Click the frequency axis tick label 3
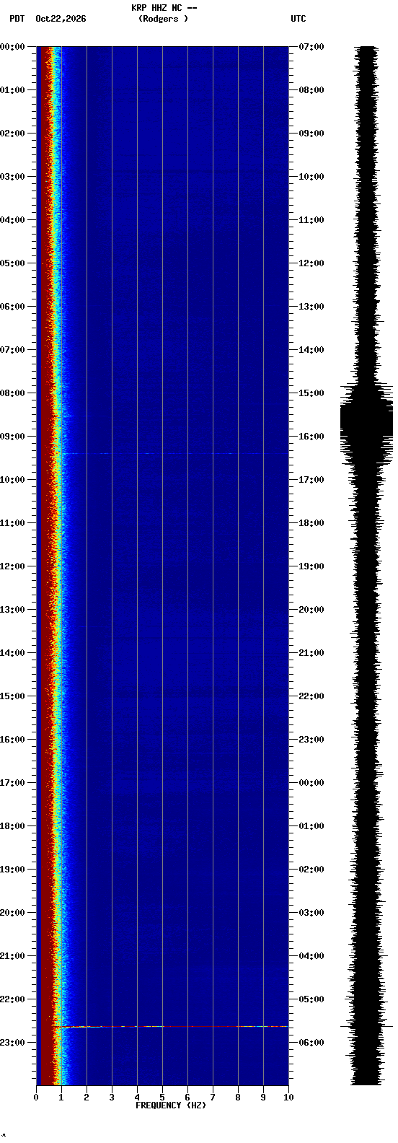 click(x=112, y=1098)
